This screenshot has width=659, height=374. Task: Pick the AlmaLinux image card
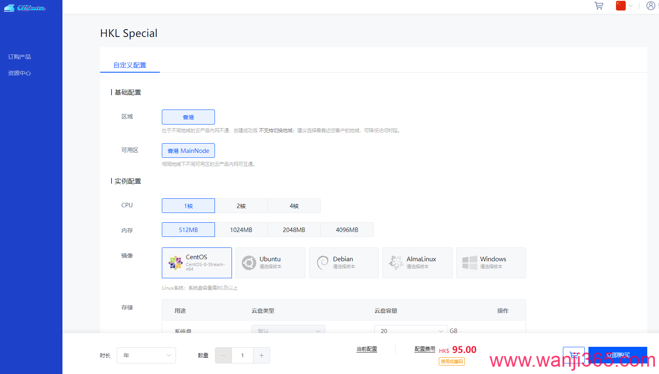[417, 263]
